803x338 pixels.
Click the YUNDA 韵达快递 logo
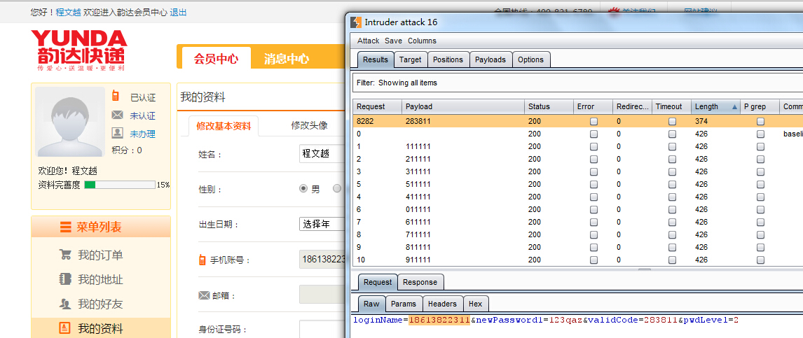(x=79, y=50)
